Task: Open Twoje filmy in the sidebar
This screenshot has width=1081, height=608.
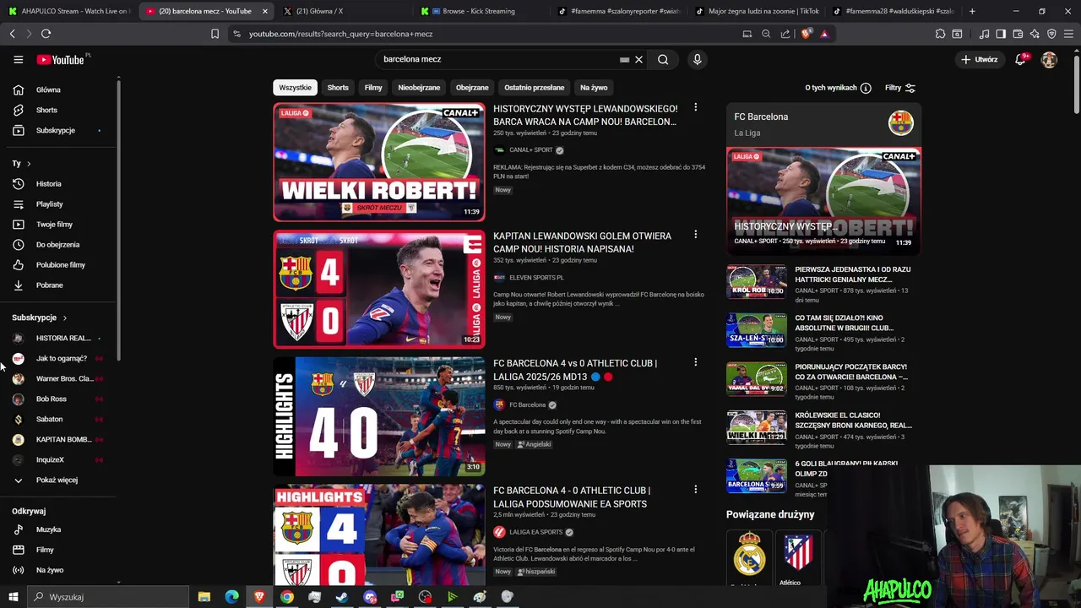Action: coord(59,224)
